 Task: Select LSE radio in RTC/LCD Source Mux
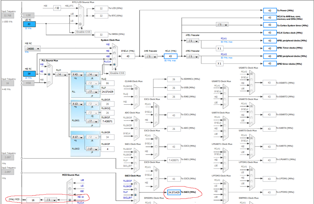pyautogui.click(x=80, y=16)
